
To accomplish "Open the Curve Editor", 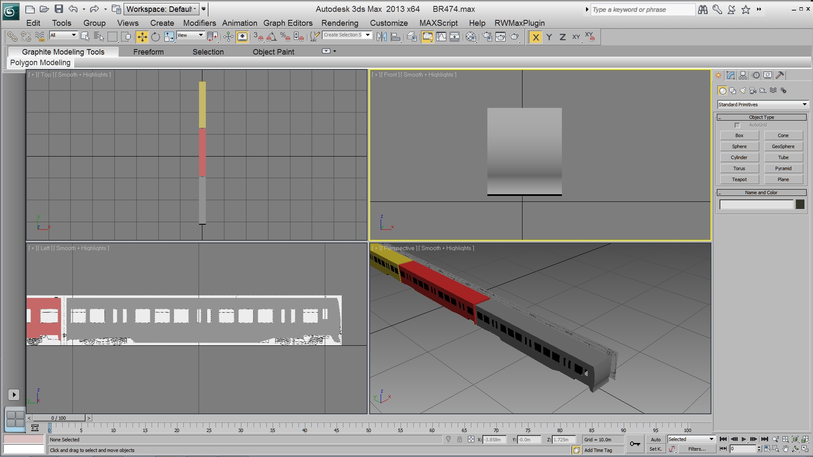I will [441, 37].
